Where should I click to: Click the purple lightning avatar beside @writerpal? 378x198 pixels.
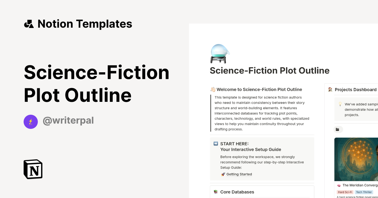pos(31,122)
